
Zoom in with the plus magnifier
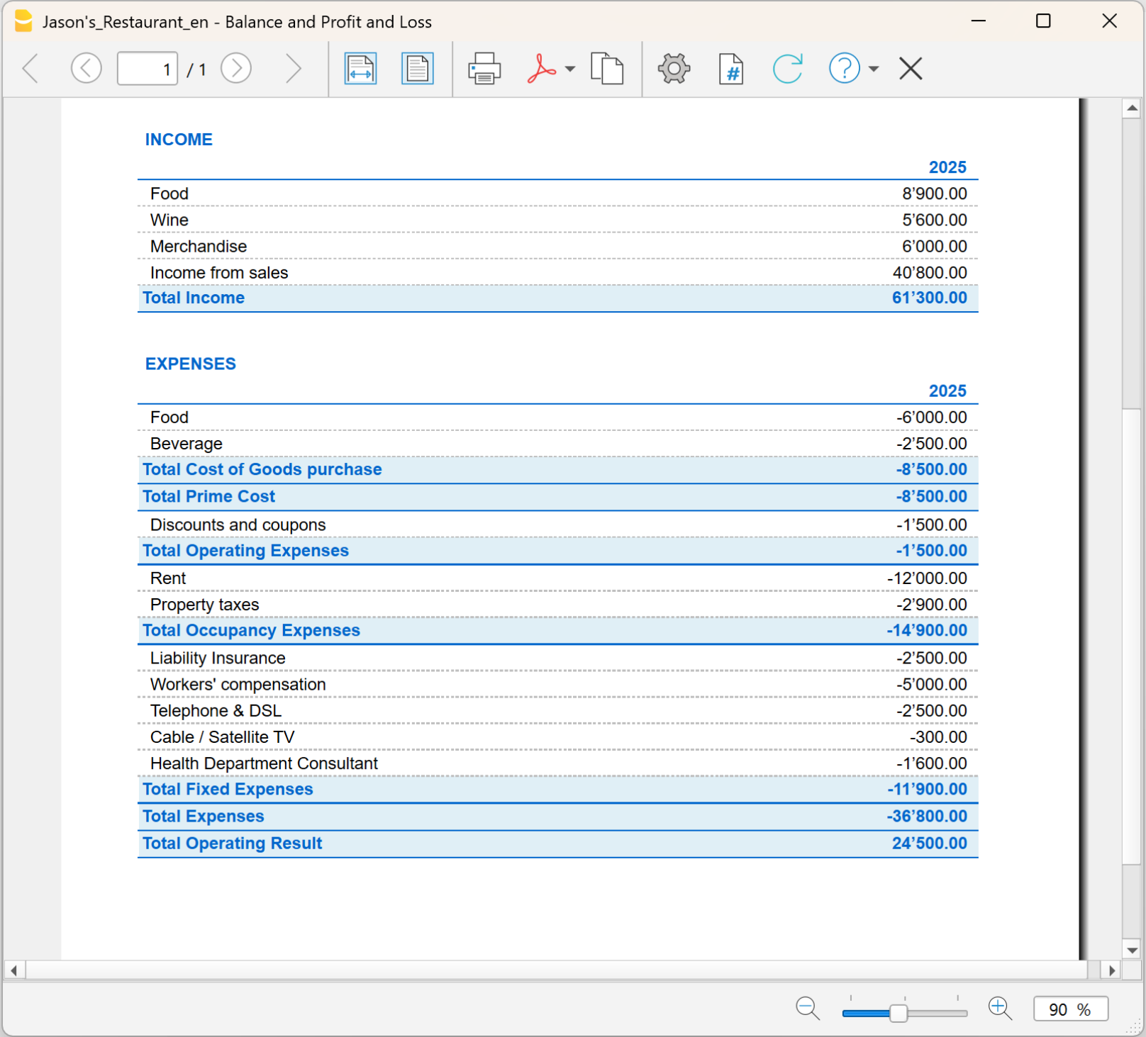coord(1000,1008)
